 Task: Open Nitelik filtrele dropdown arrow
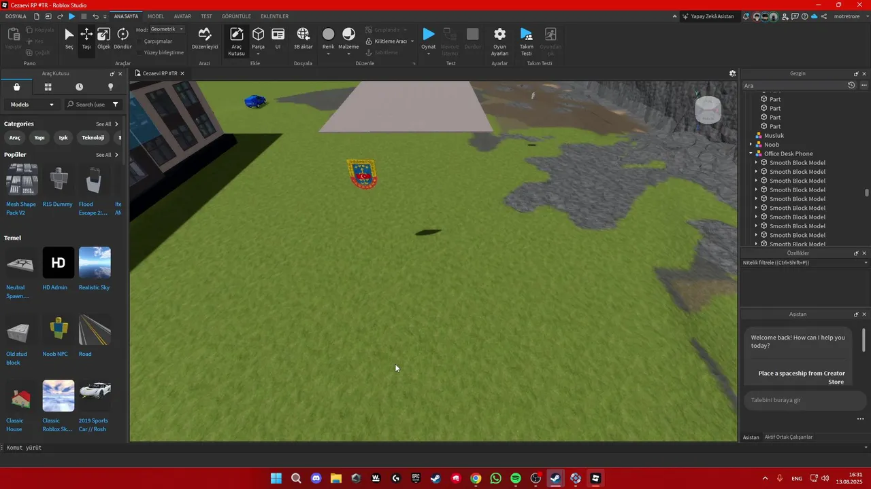point(866,262)
